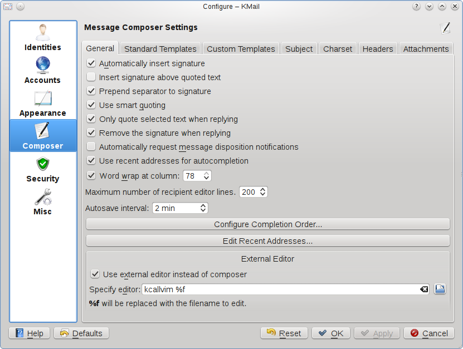Toggle Automatically insert signature
Screen dimensions: 463x349
pyautogui.click(x=91, y=63)
